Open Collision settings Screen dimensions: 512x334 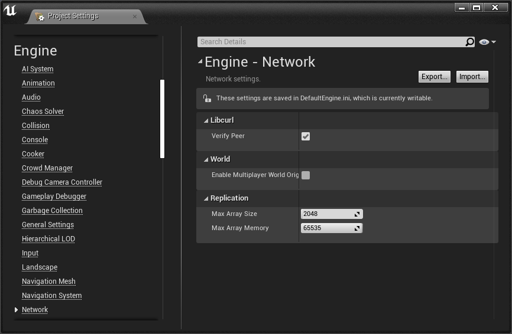pos(35,126)
